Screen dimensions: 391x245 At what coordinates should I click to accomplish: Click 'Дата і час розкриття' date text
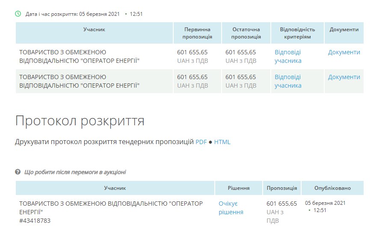click(73, 14)
